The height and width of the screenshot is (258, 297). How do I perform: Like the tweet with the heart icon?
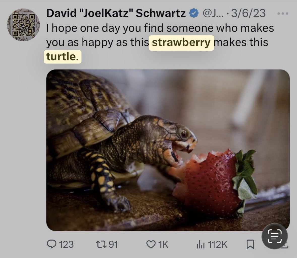151,244
